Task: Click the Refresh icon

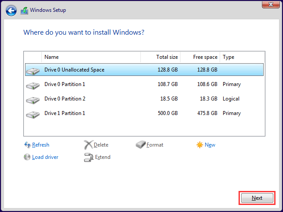Action: tap(27, 145)
